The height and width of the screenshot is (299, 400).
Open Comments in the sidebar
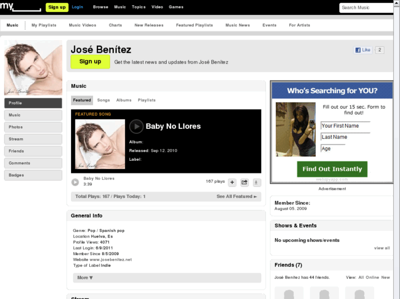(x=33, y=163)
